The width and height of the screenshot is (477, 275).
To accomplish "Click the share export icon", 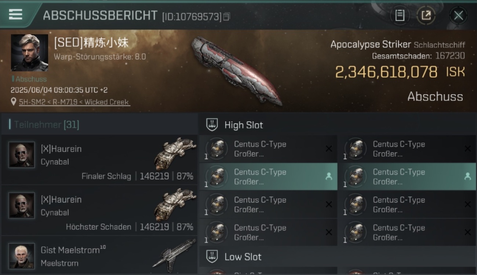I will click(x=426, y=15).
